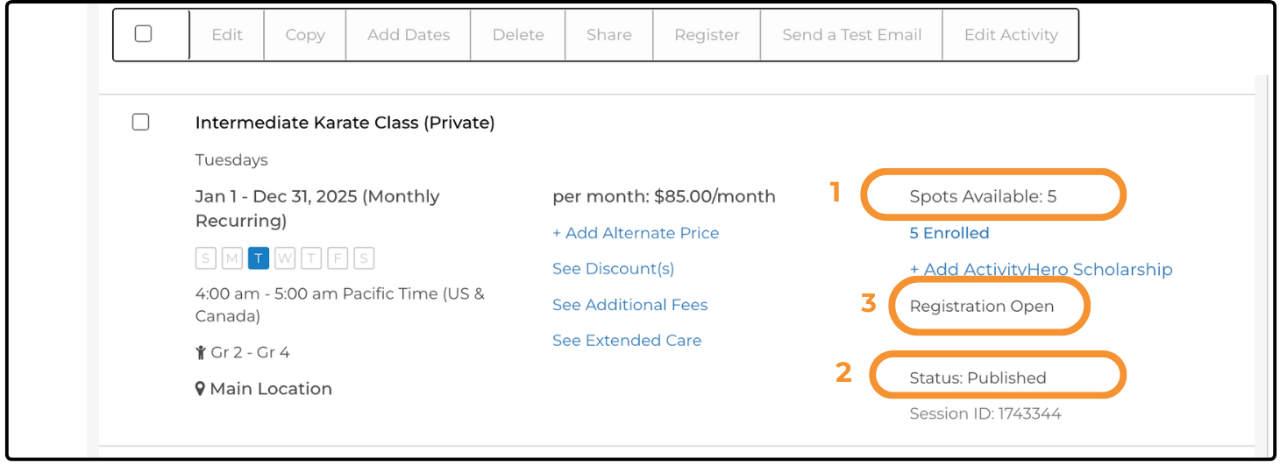Click the grade range person icon

pyautogui.click(x=201, y=353)
